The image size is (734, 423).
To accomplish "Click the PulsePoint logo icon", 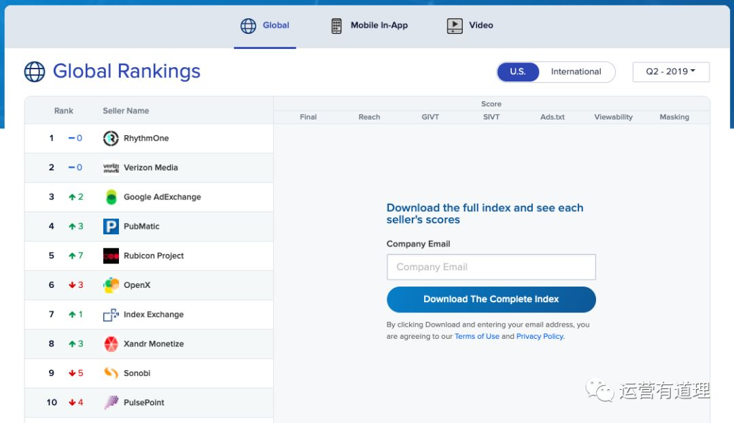I will (111, 403).
